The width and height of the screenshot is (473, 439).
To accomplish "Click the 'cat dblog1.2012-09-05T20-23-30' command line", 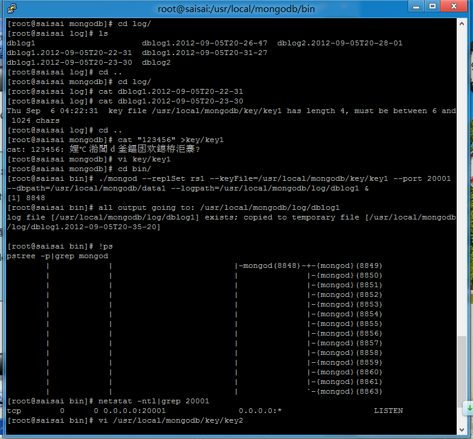I will (171, 101).
